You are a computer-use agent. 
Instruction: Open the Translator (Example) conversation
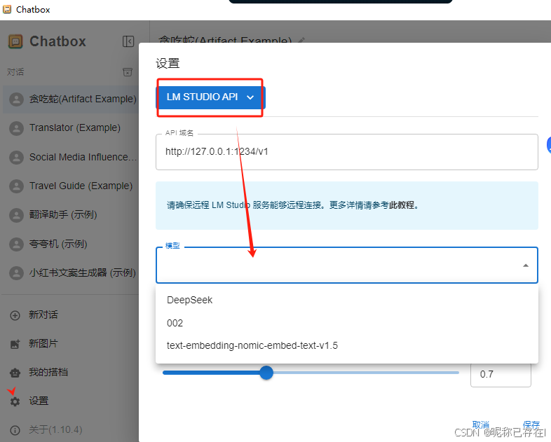point(71,127)
